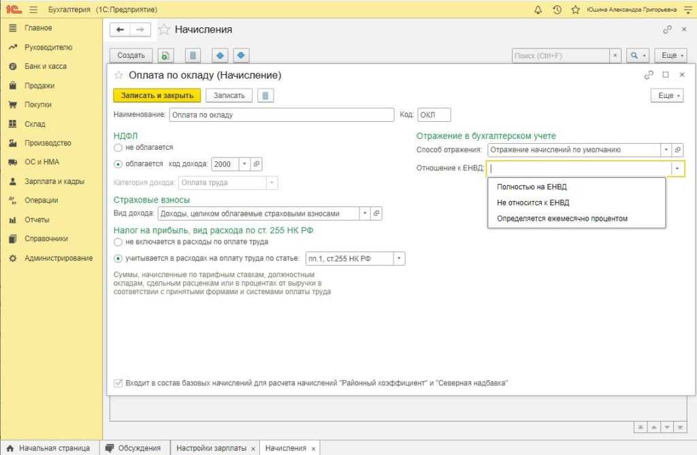This screenshot has height=455, width=697.
Task: Open Вид дохода selected item icon
Action: point(376,213)
